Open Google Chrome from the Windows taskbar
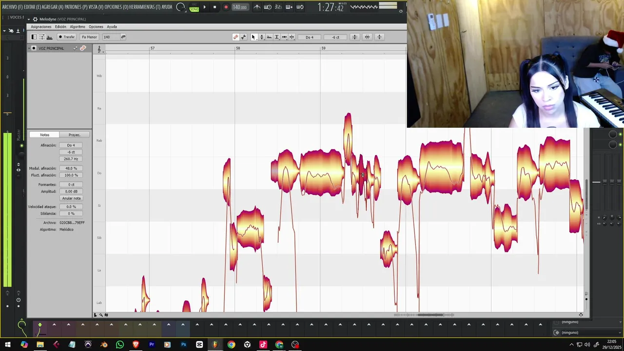 [x=231, y=345]
